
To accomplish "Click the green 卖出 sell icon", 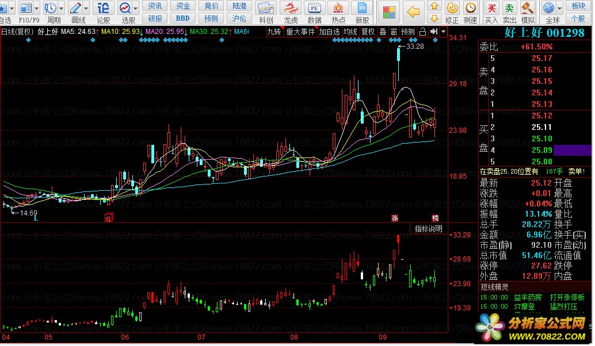I will (509, 8).
